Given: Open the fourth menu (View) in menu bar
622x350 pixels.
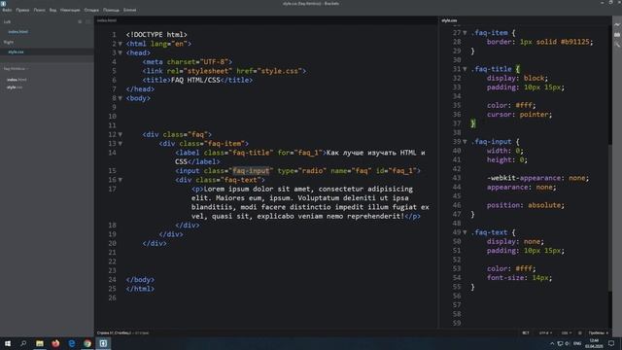Looking at the screenshot, I should point(52,10).
